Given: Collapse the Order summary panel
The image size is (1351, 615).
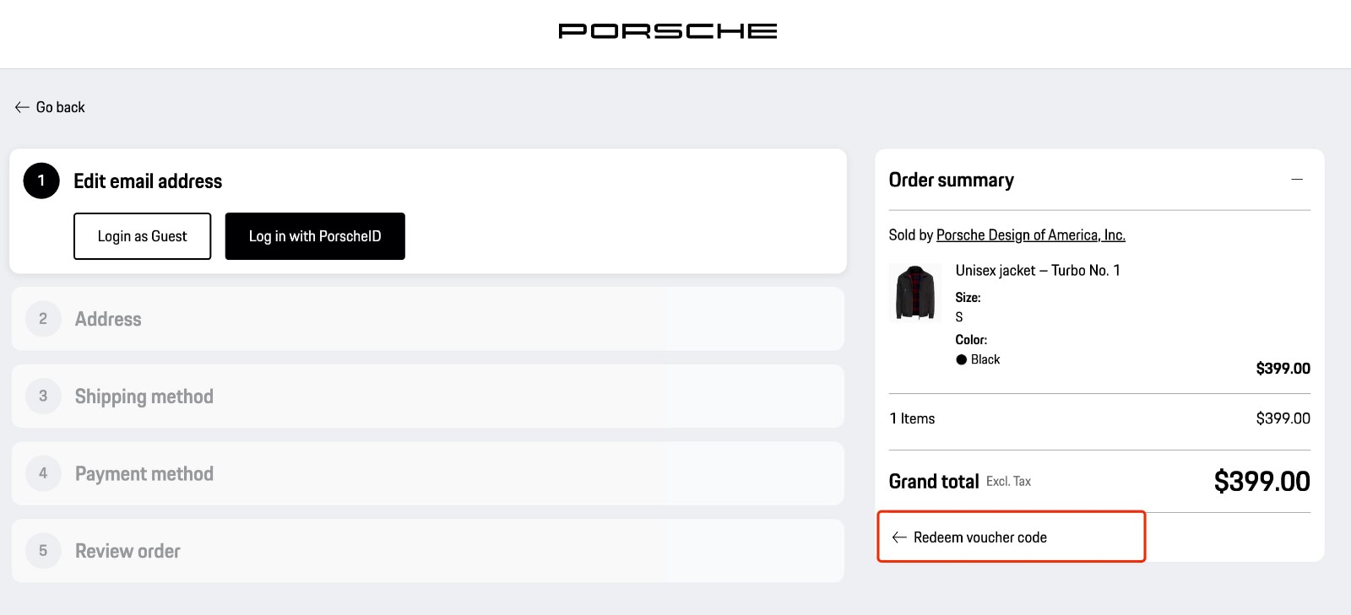Looking at the screenshot, I should (x=1297, y=180).
